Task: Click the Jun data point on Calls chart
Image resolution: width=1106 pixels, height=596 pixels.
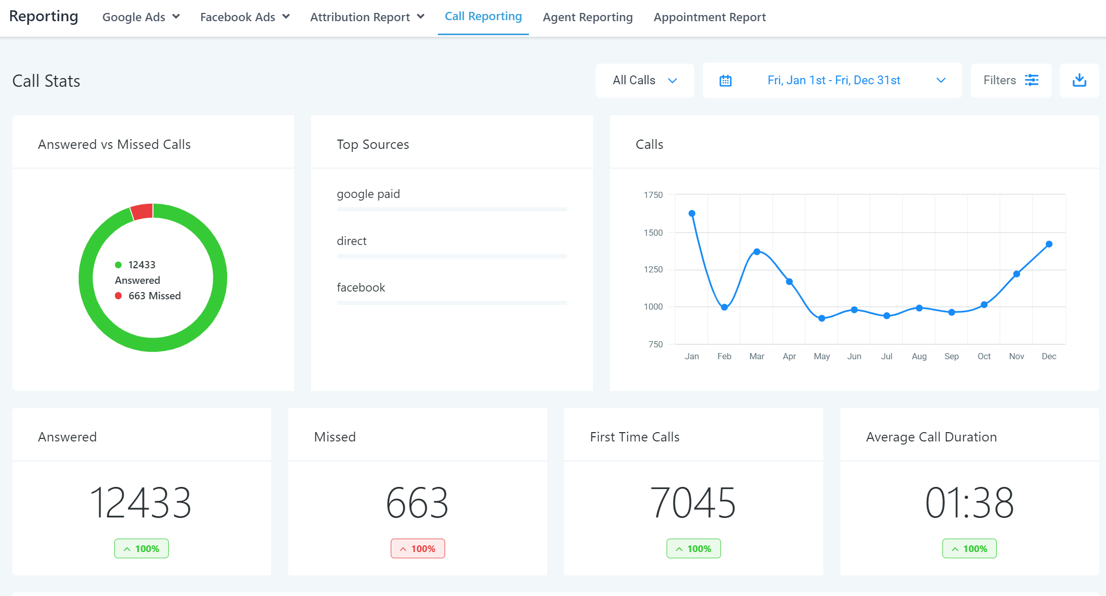Action: click(854, 310)
